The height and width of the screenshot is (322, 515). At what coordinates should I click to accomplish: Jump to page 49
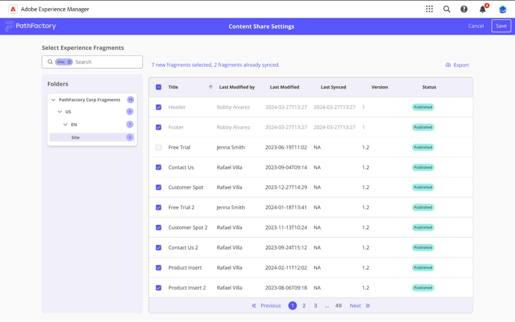pyautogui.click(x=338, y=306)
